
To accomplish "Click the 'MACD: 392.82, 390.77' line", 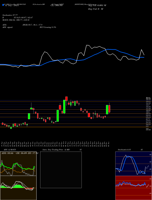I will 16,20.
